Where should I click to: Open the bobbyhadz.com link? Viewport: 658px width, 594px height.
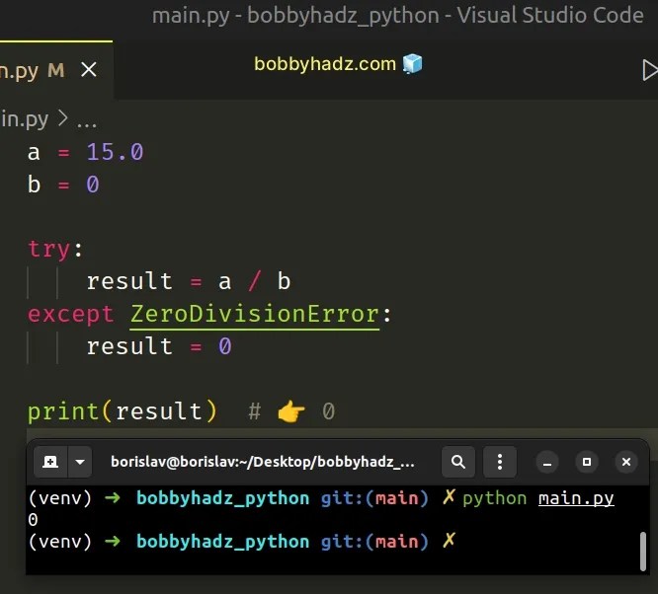(338, 64)
